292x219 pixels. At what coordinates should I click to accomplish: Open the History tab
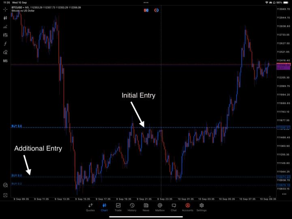tap(132, 207)
